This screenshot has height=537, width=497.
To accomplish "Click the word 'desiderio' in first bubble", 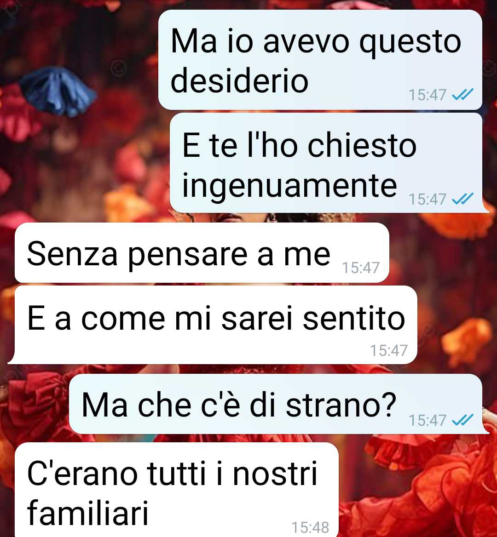I will [x=240, y=81].
